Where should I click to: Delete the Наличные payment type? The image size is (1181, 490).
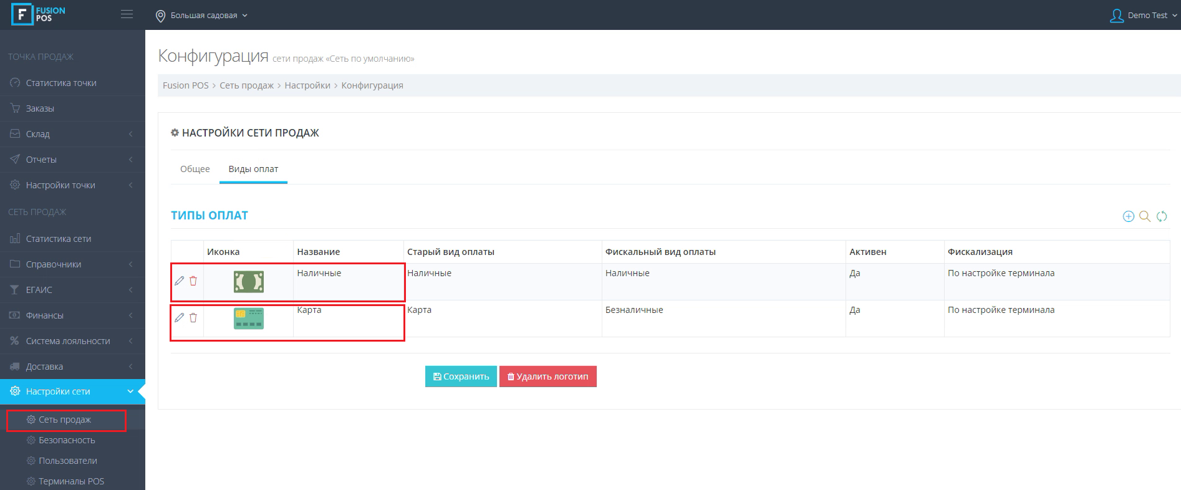click(193, 281)
